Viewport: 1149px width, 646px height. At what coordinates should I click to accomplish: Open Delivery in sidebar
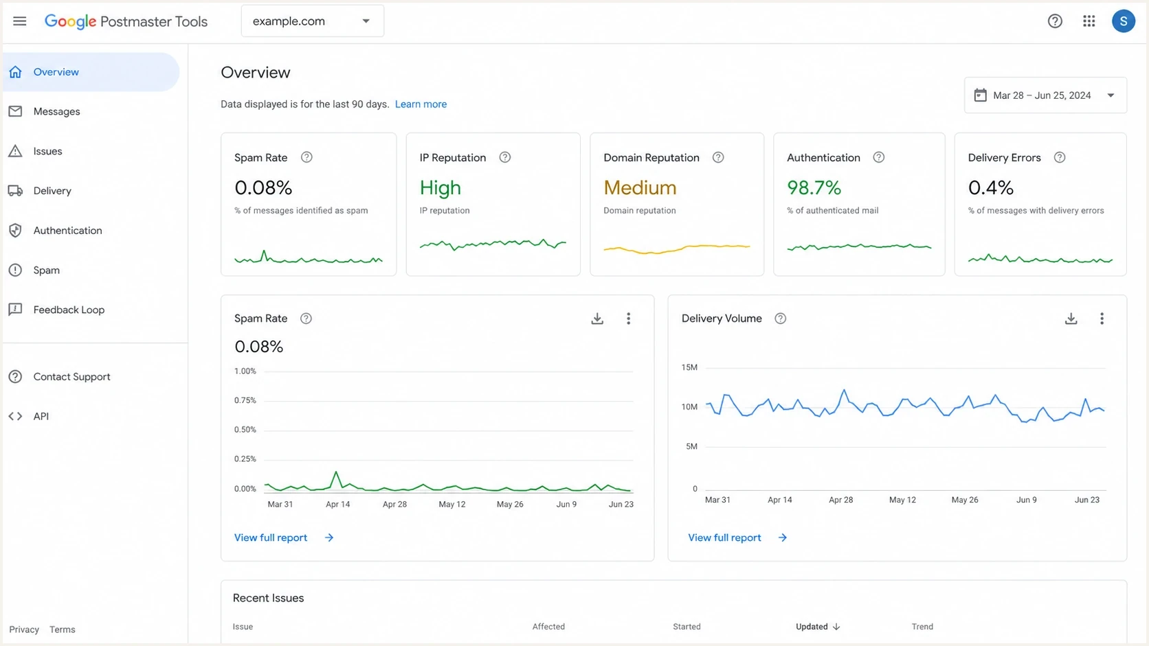90,191
